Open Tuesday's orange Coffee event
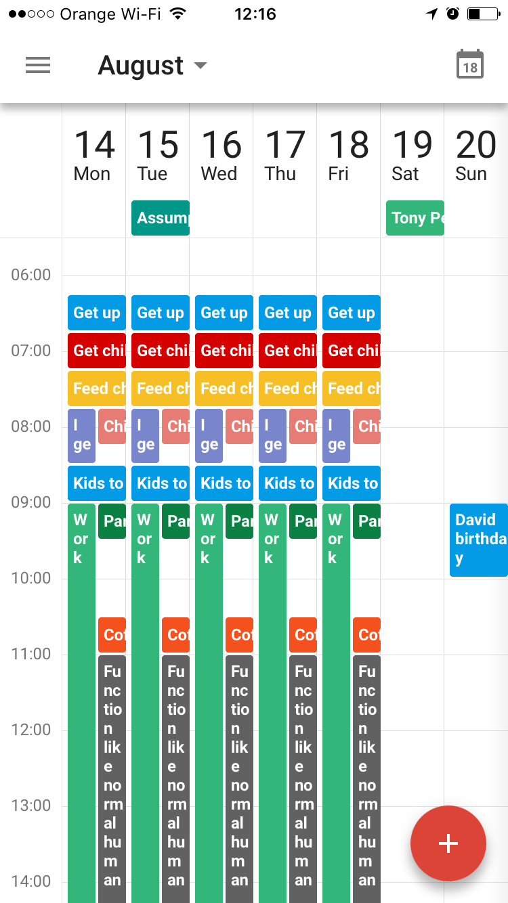Image resolution: width=508 pixels, height=903 pixels. (175, 635)
